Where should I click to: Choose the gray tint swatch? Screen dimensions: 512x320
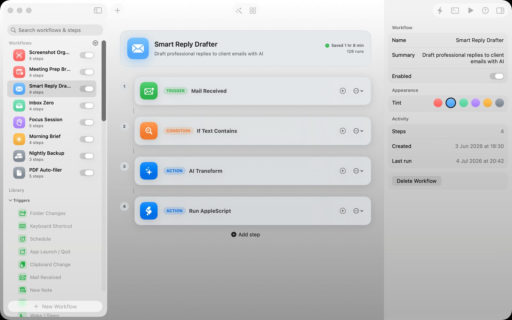tap(500, 103)
